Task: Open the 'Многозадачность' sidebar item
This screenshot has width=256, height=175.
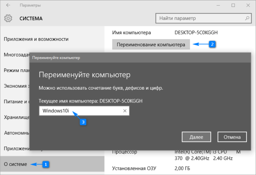Action: click(16, 55)
